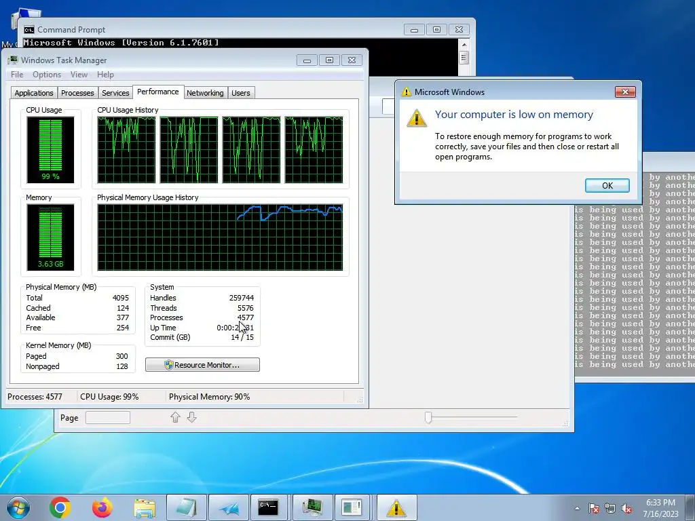Viewport: 695px width, 521px height.
Task: Launch Google Chrome from the taskbar
Action: pyautogui.click(x=60, y=507)
